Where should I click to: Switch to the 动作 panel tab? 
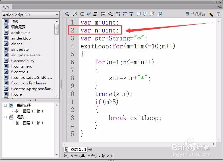point(6,7)
